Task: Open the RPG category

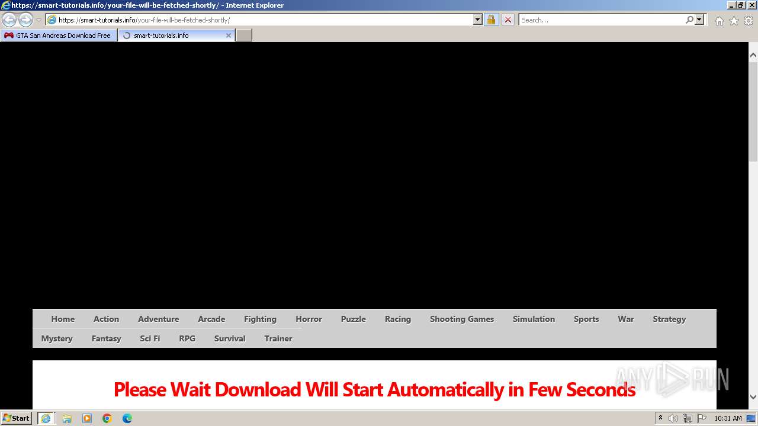Action: click(x=187, y=338)
